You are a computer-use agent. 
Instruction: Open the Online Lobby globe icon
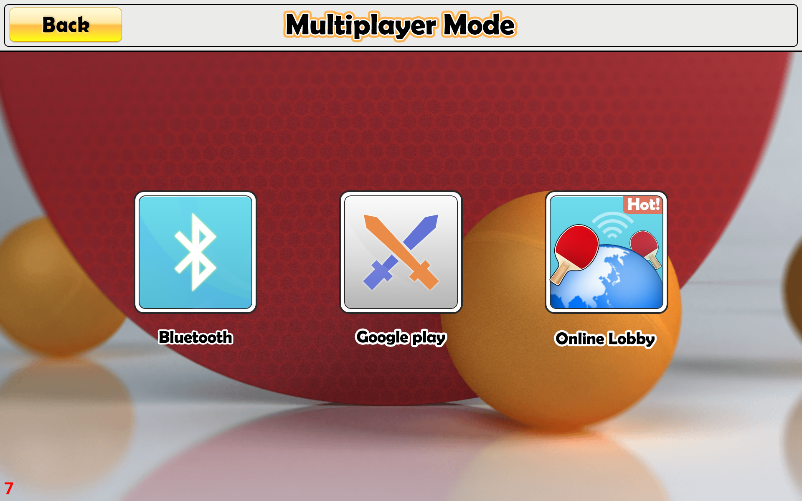[x=607, y=252]
